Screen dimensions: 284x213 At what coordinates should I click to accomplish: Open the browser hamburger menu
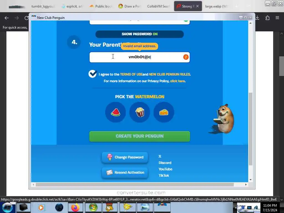click(x=277, y=18)
